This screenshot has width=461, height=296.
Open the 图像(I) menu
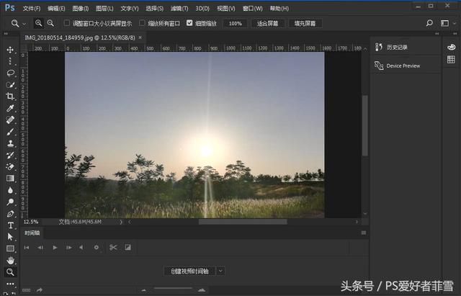(81, 9)
